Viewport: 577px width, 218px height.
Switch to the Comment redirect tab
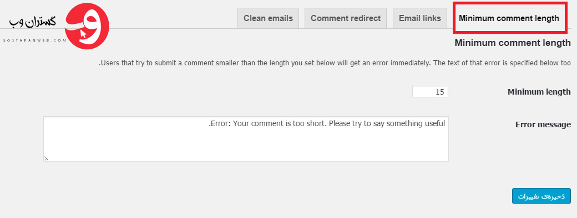point(346,18)
